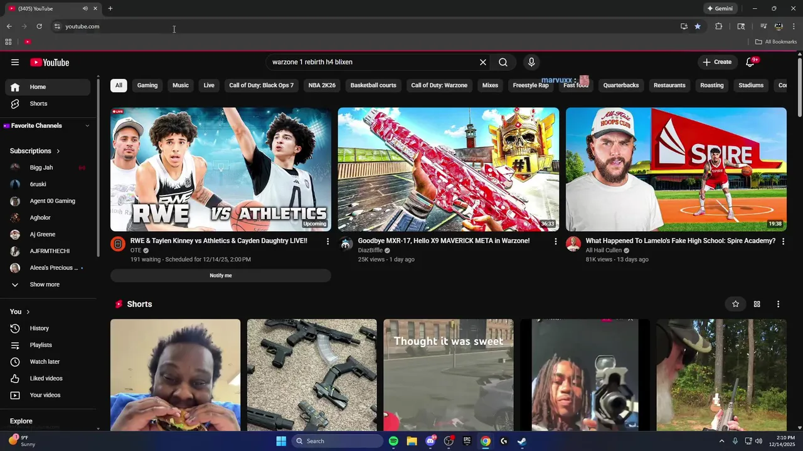803x451 pixels.
Task: Click the Create button
Action: pyautogui.click(x=717, y=62)
